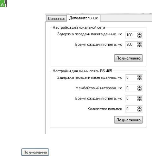Viewport: 152px width, 156px height.
Task: Decrease local network response timeout 300
Action: coord(140,46)
